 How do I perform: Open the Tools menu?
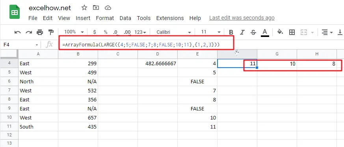coord(144,18)
